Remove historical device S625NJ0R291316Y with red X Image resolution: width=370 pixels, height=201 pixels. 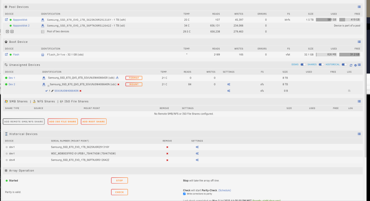coord(167,147)
